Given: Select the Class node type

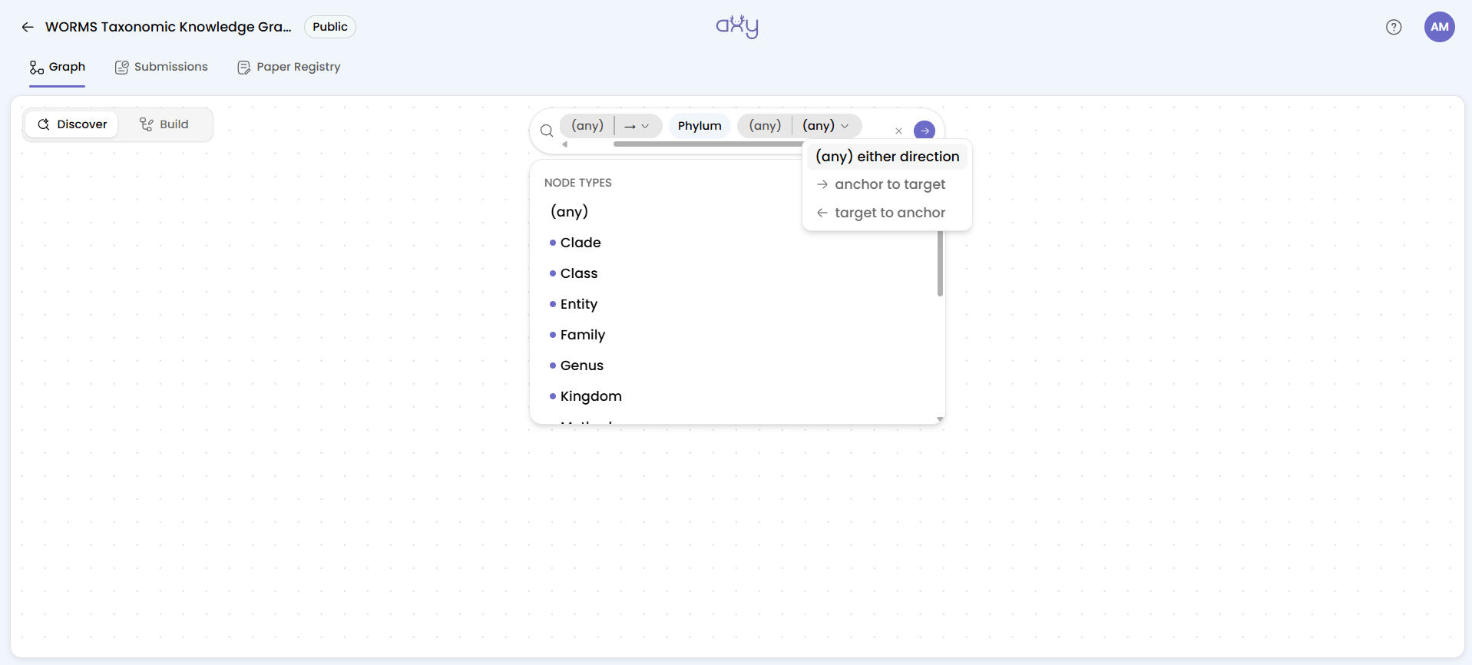Looking at the screenshot, I should (579, 273).
